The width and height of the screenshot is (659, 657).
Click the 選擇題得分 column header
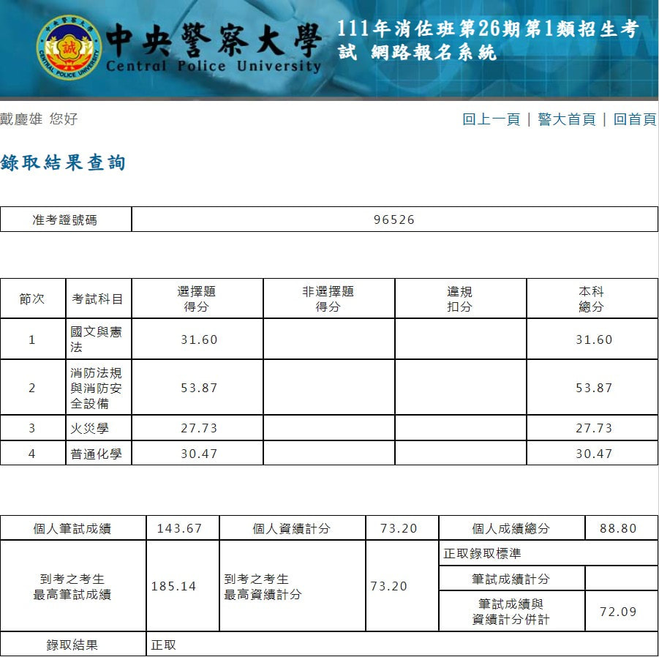click(x=197, y=299)
